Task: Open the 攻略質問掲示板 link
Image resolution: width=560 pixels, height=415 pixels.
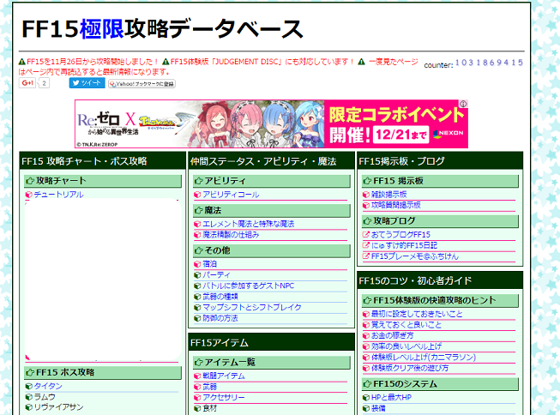Action: [395, 205]
